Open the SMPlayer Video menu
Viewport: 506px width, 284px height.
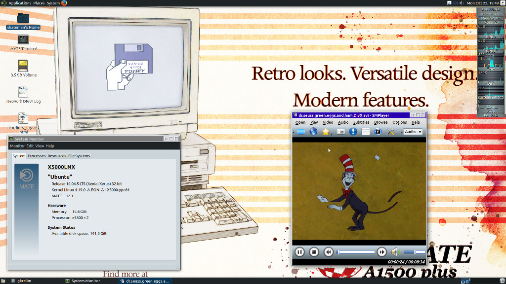328,122
